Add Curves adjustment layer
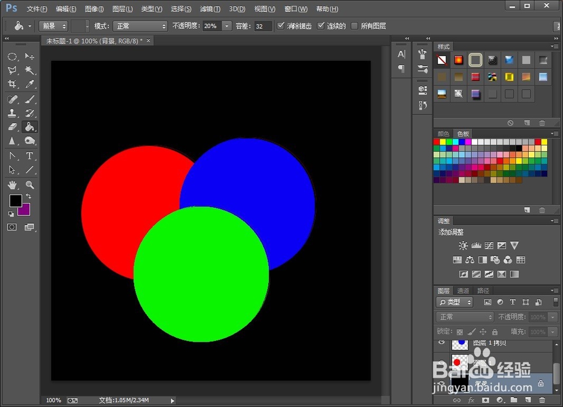This screenshot has width=563, height=407. (489, 246)
